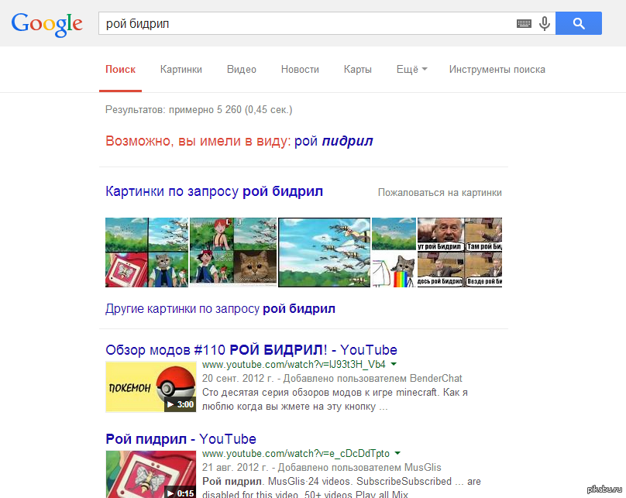
Task: Expand the 'Ещё' dropdown menu
Action: click(x=411, y=70)
